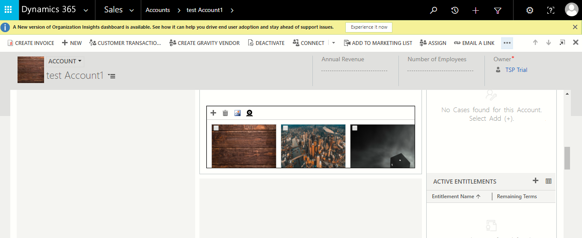Open the Advanced Find filter icon
582x238 pixels.
click(498, 10)
